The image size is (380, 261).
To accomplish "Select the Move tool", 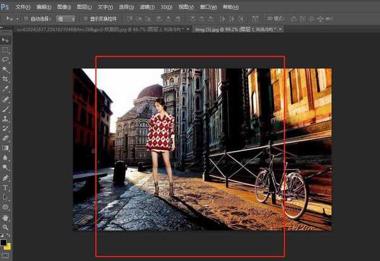I will point(6,39).
